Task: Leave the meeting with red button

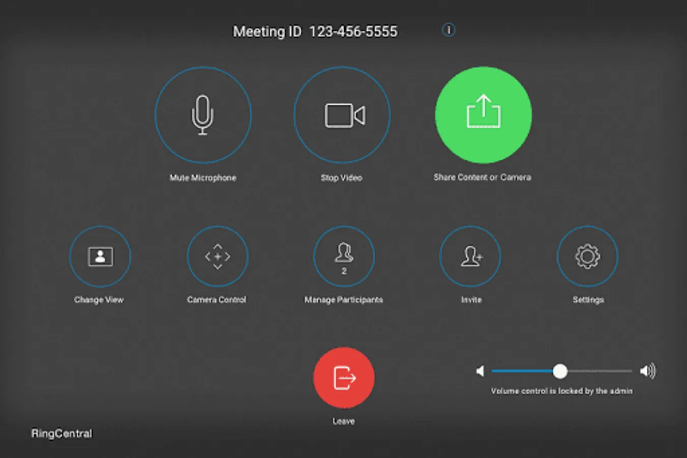Action: coord(344,378)
